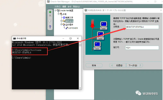Open the 编辑 menu
The image size is (163, 100).
point(64,7)
